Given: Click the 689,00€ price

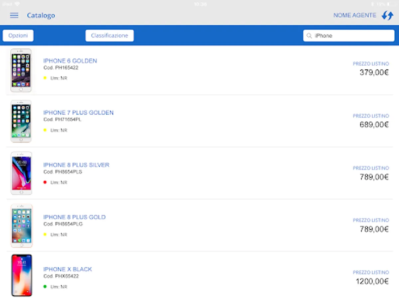Looking at the screenshot, I should [x=374, y=125].
